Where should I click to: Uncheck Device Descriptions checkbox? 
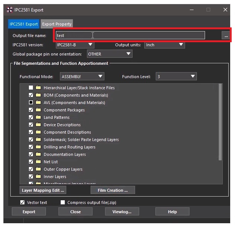pos(31,124)
